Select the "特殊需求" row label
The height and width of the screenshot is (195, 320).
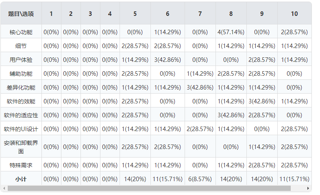coord(21,165)
